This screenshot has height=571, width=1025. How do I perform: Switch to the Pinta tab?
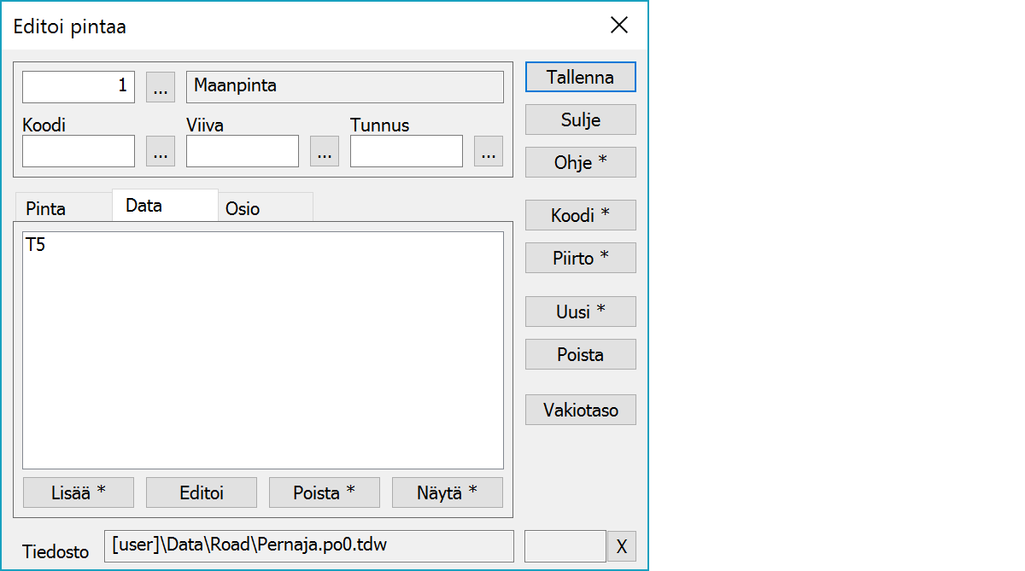point(46,208)
